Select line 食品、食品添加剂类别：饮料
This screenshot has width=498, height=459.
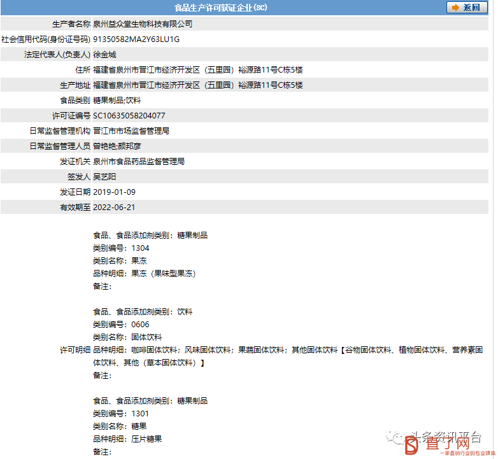pos(143,312)
